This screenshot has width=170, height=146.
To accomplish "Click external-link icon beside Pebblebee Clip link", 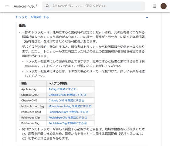I will tap(86, 117).
